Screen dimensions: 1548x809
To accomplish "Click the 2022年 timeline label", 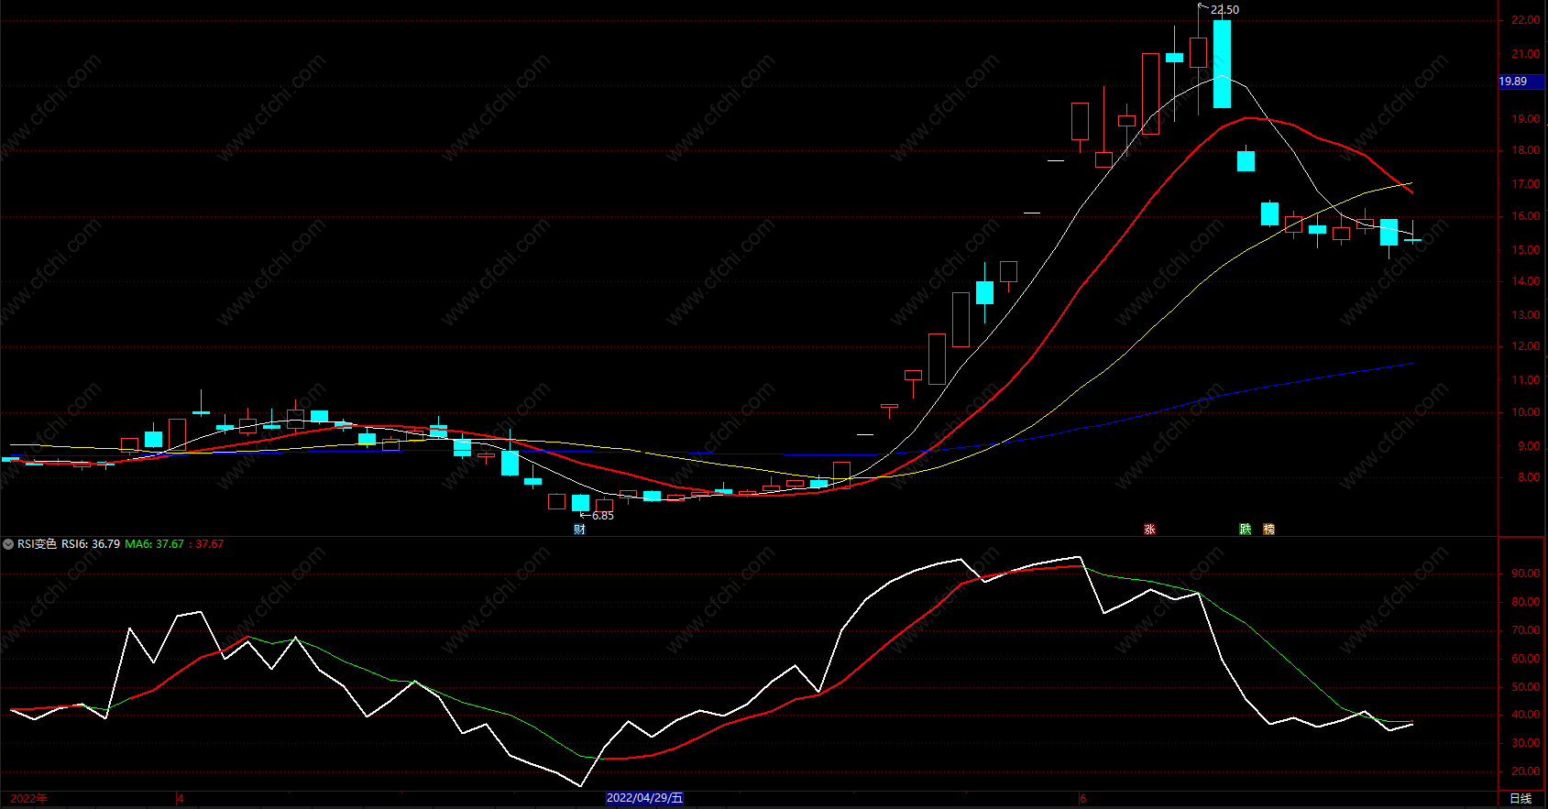I will (28, 798).
